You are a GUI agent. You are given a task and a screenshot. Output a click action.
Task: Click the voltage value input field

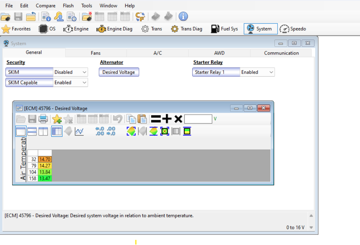(x=198, y=119)
